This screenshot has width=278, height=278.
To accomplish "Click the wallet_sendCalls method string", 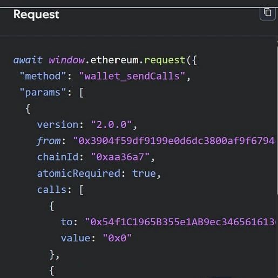I will pos(132,76).
